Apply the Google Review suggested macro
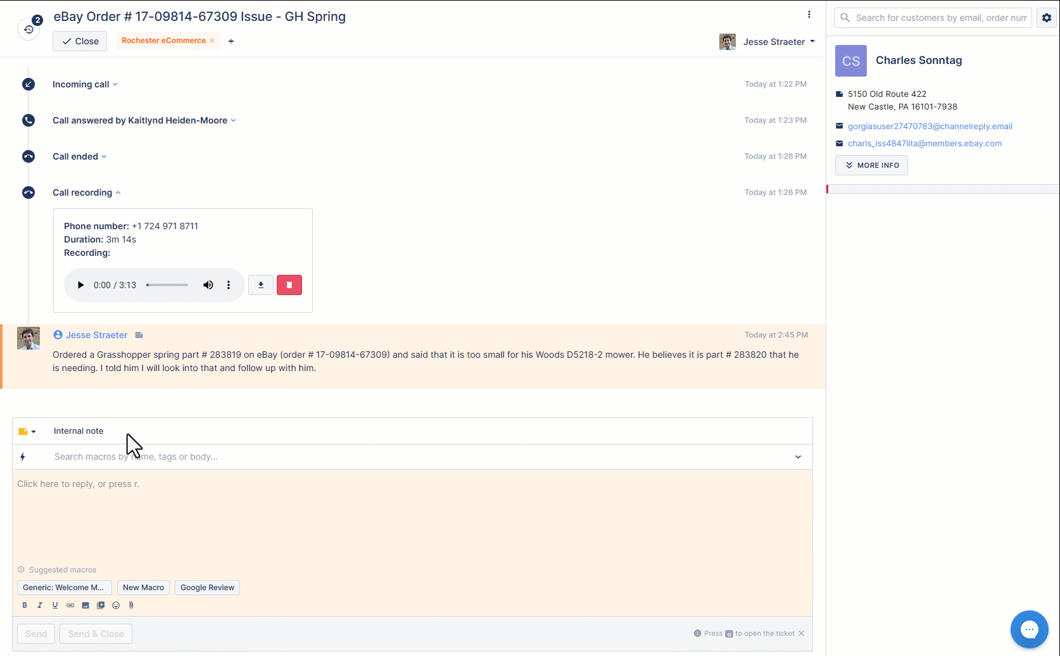The image size is (1060, 656). pyautogui.click(x=207, y=588)
